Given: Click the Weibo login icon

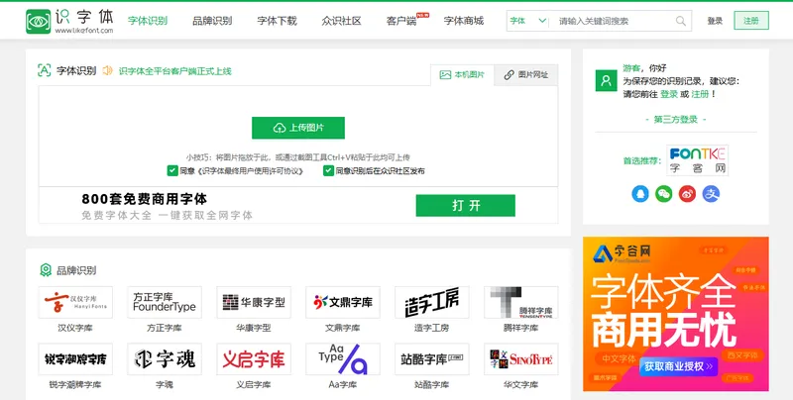Looking at the screenshot, I should (x=687, y=194).
